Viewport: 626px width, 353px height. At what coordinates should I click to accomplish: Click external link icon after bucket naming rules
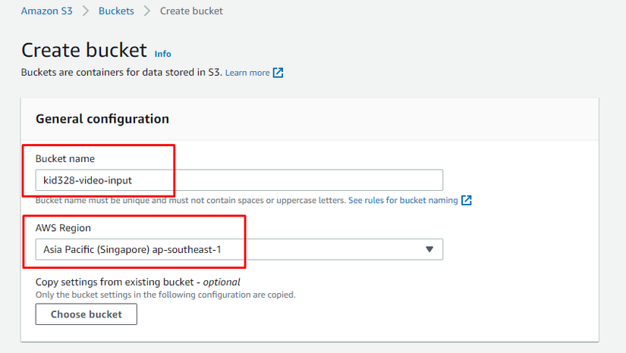pyautogui.click(x=467, y=201)
